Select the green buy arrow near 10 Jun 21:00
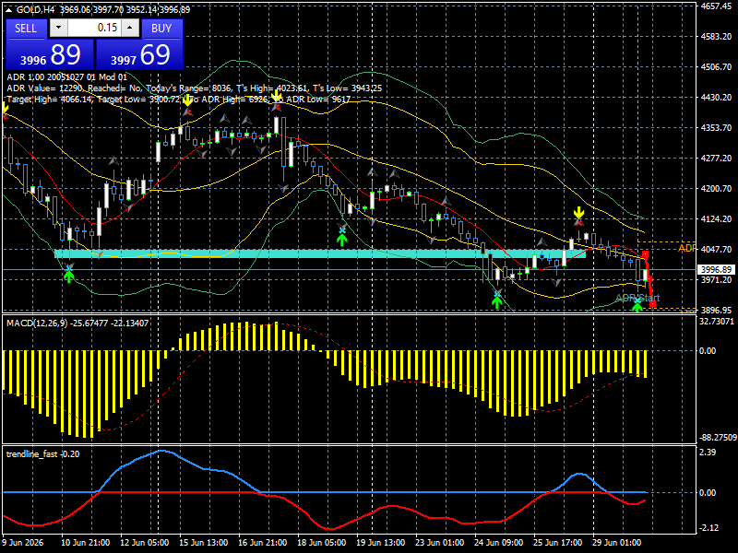738x553 pixels. click(69, 276)
